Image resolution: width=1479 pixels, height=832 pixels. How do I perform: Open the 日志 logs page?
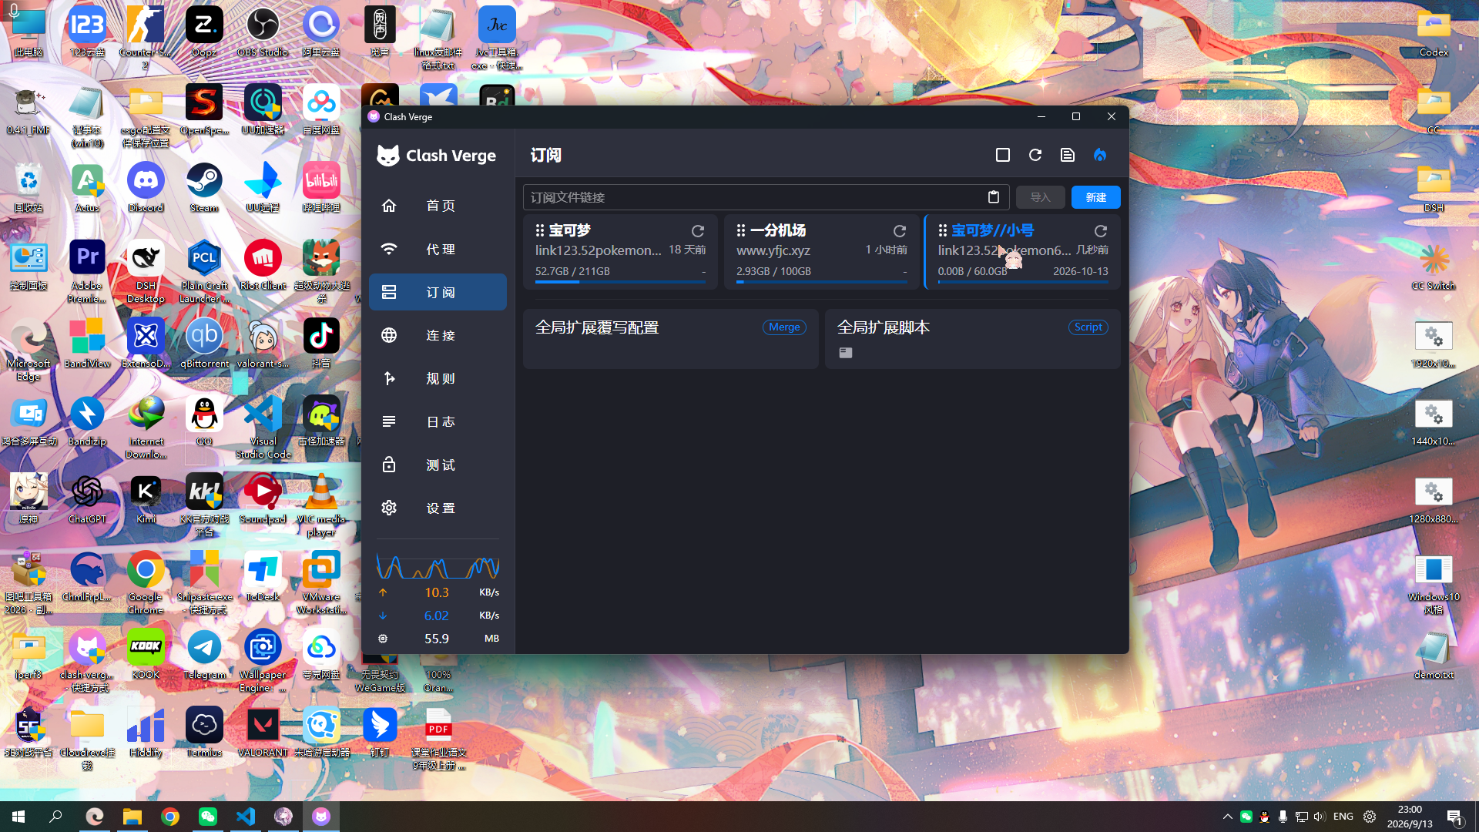(x=438, y=421)
